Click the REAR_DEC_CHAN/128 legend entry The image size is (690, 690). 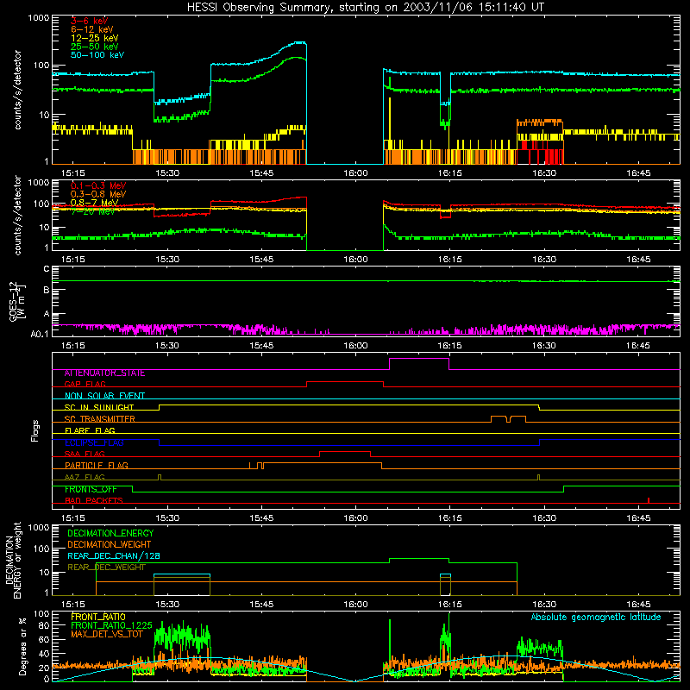point(114,556)
